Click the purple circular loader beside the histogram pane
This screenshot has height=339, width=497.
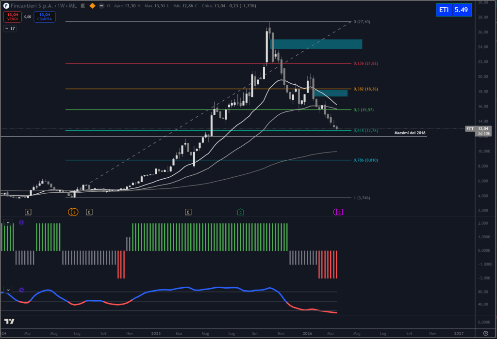20,223
